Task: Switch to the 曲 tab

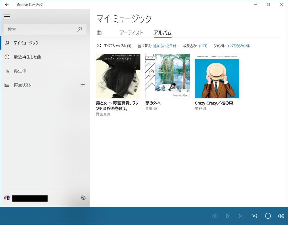Action: pos(99,33)
